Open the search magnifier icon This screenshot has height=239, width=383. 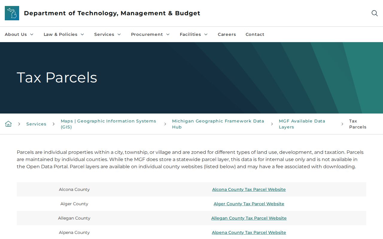[x=375, y=13]
